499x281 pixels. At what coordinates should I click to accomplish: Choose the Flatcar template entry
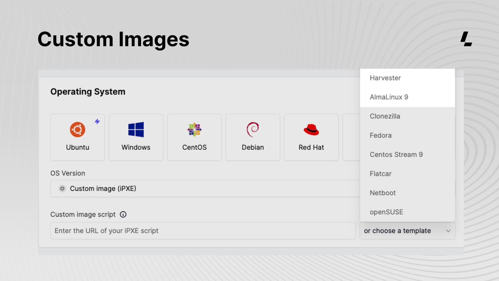point(380,174)
